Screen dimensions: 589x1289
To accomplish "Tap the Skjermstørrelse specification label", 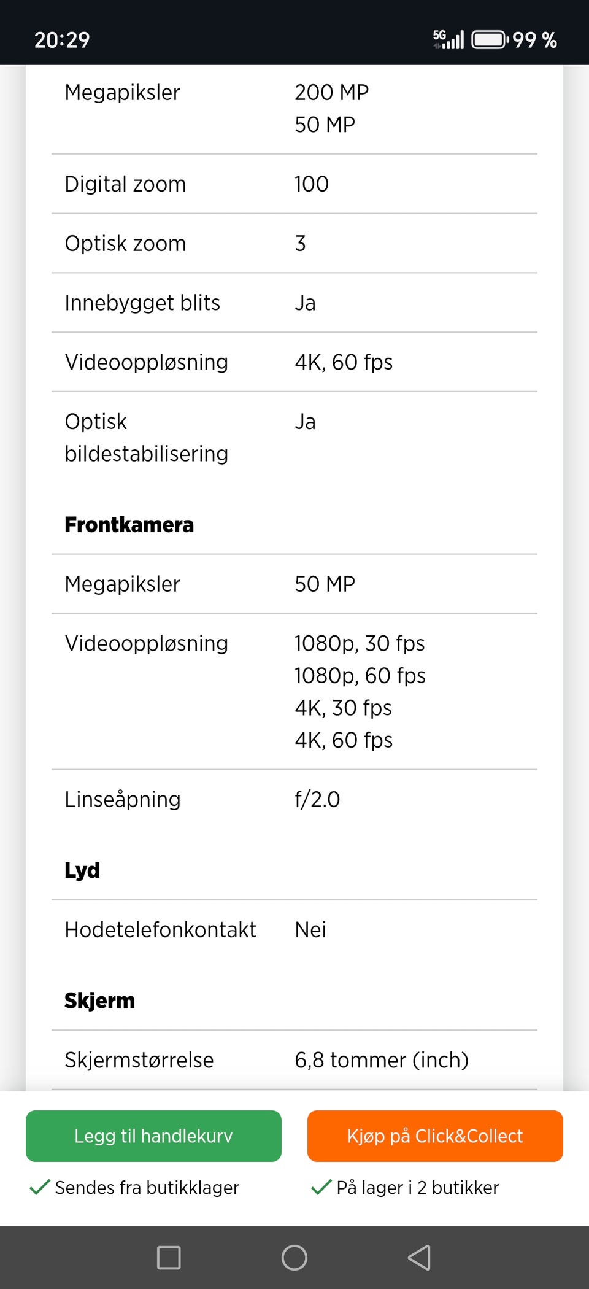I will (x=139, y=1060).
